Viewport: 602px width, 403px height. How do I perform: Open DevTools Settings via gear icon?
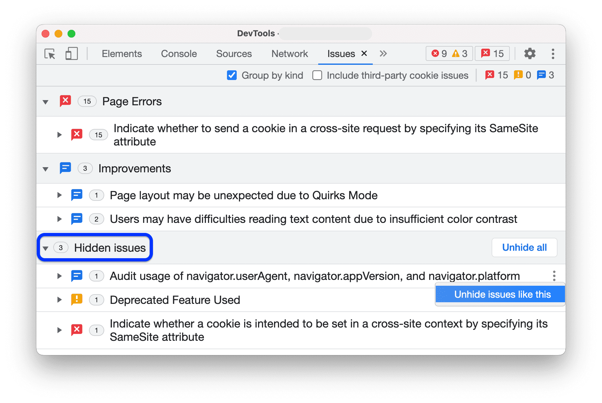point(530,54)
